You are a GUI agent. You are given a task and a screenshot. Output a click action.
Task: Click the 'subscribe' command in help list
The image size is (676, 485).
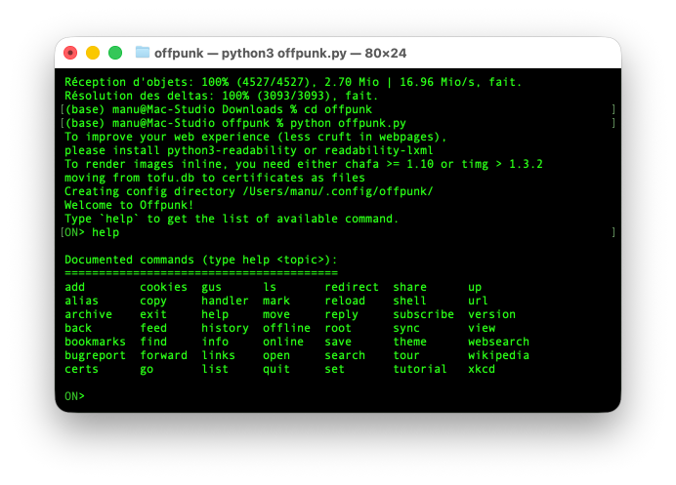(423, 314)
